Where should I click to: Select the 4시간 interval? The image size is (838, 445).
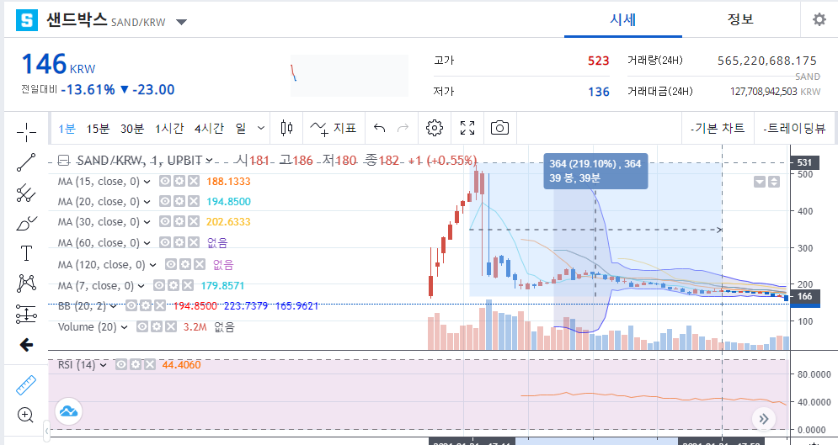coord(210,128)
